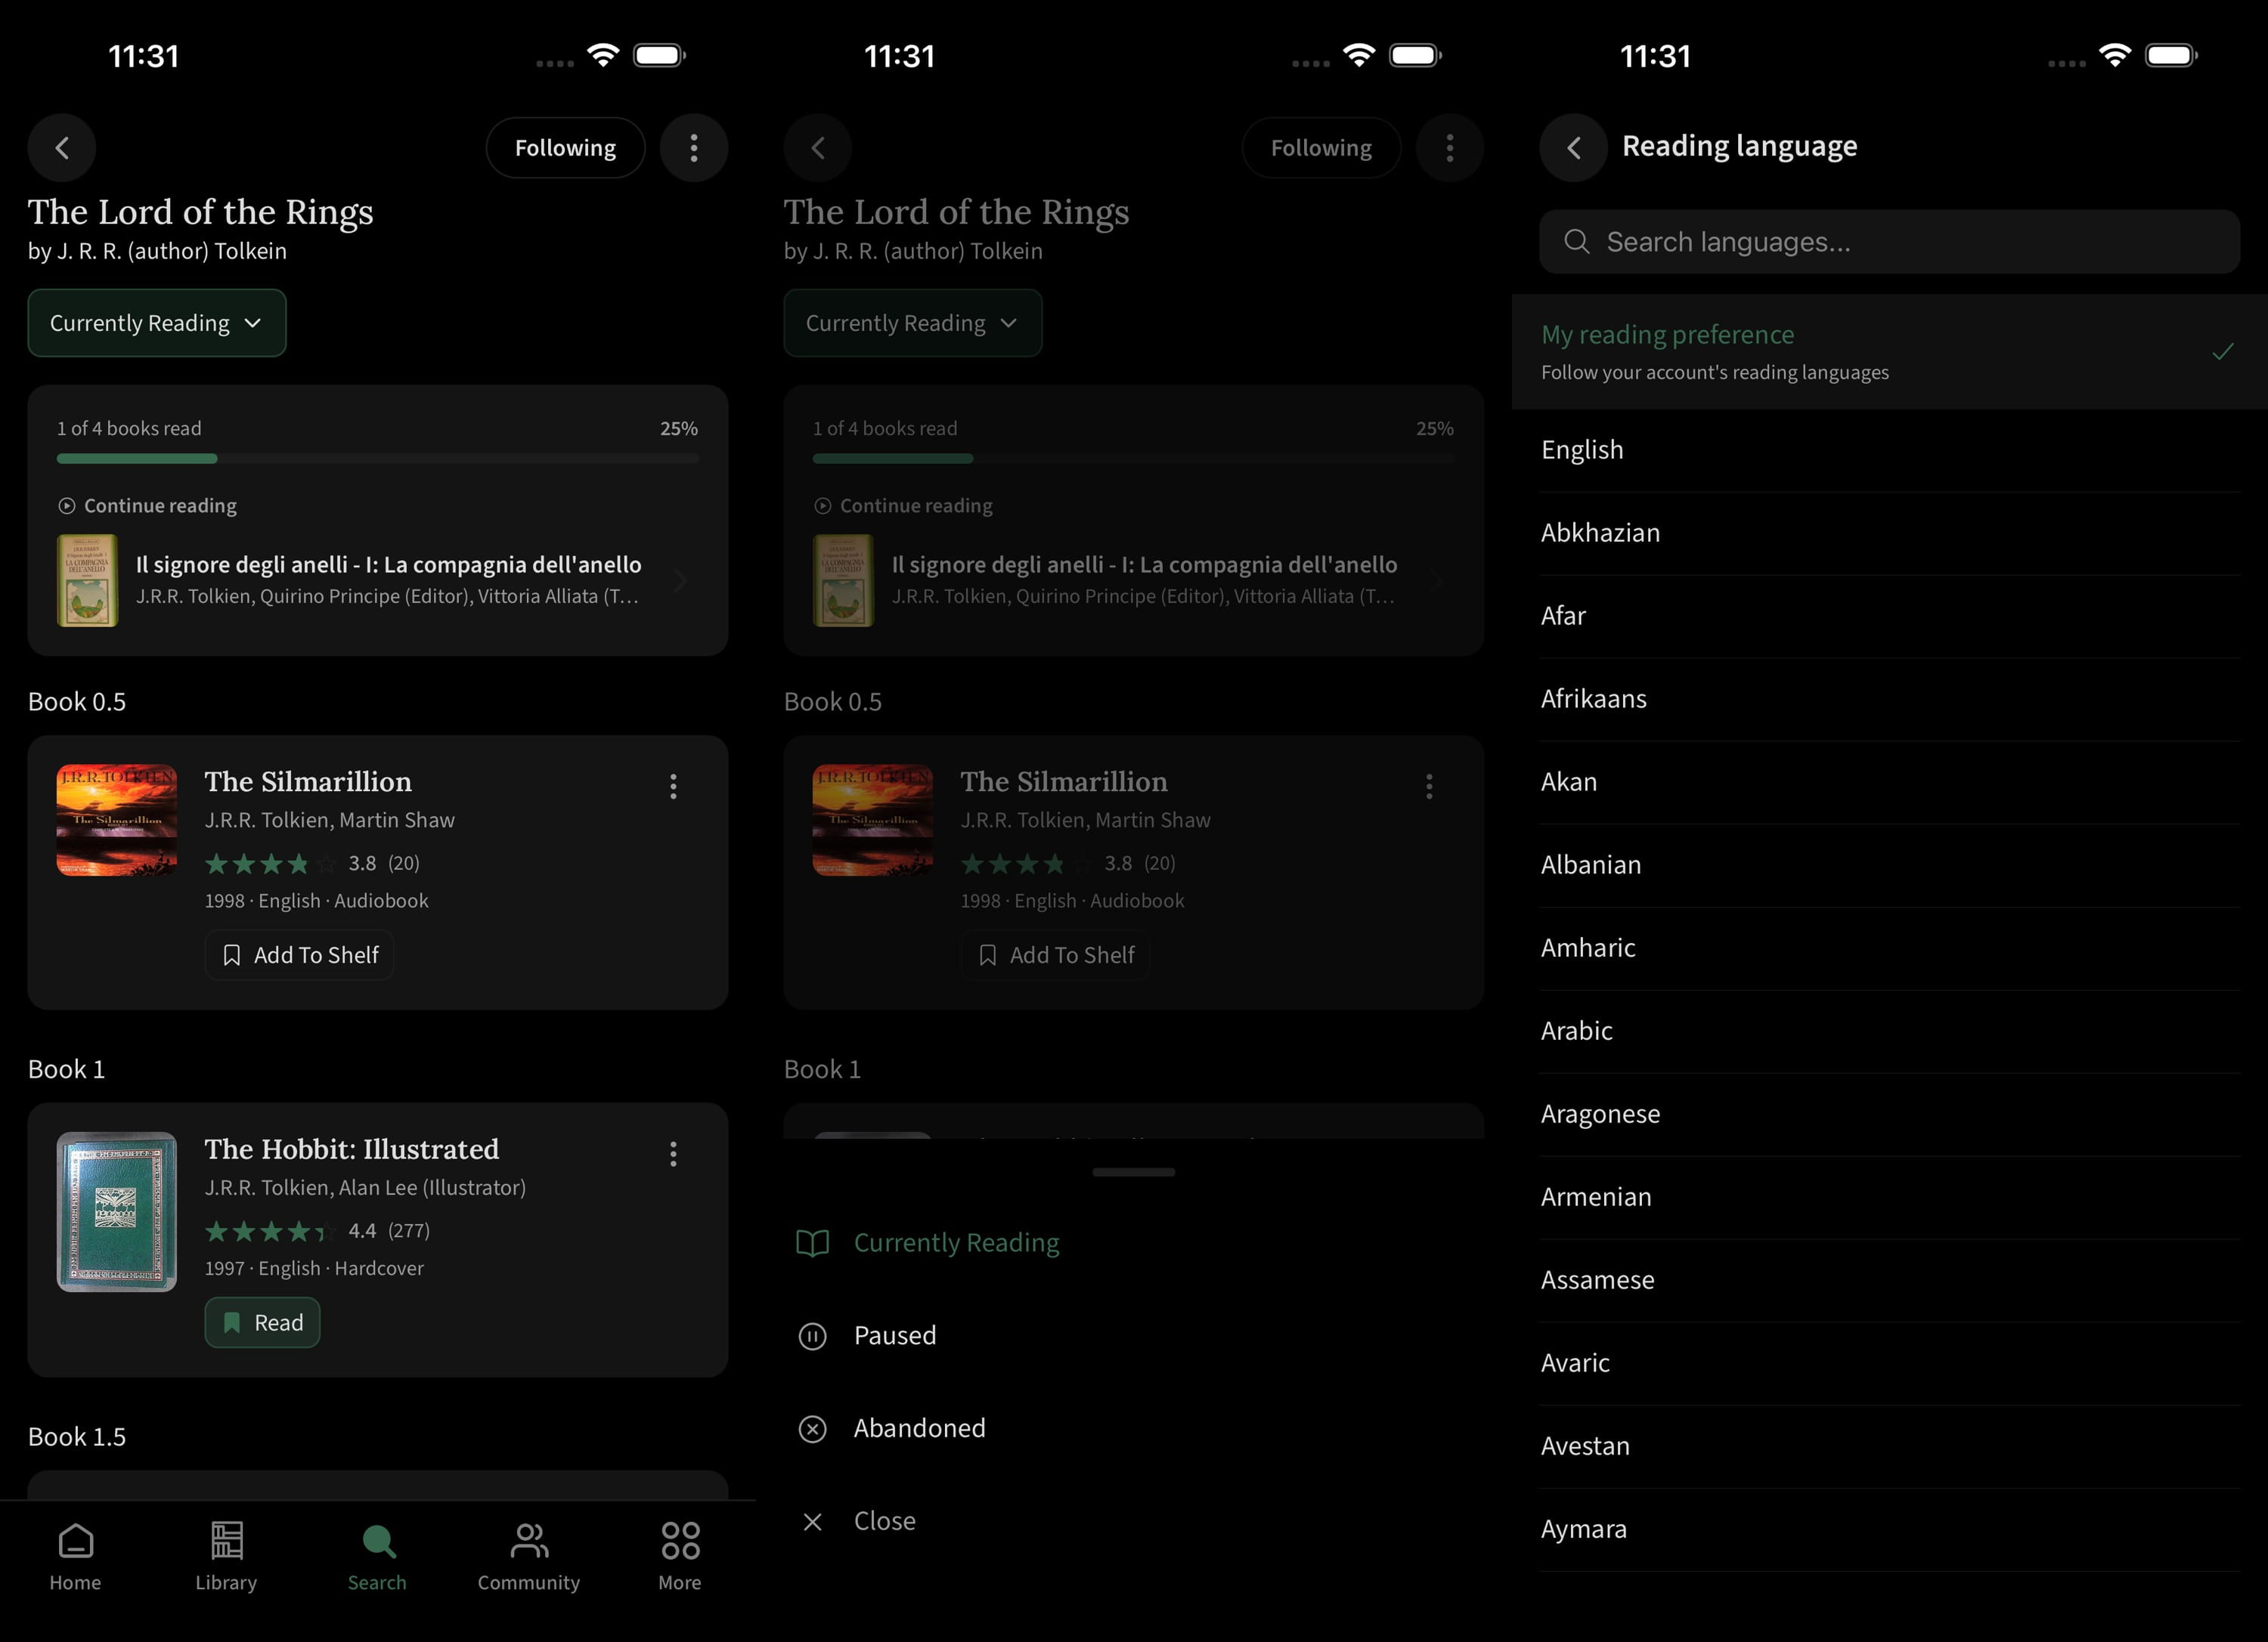Select My reading preference option

pyautogui.click(x=1890, y=352)
